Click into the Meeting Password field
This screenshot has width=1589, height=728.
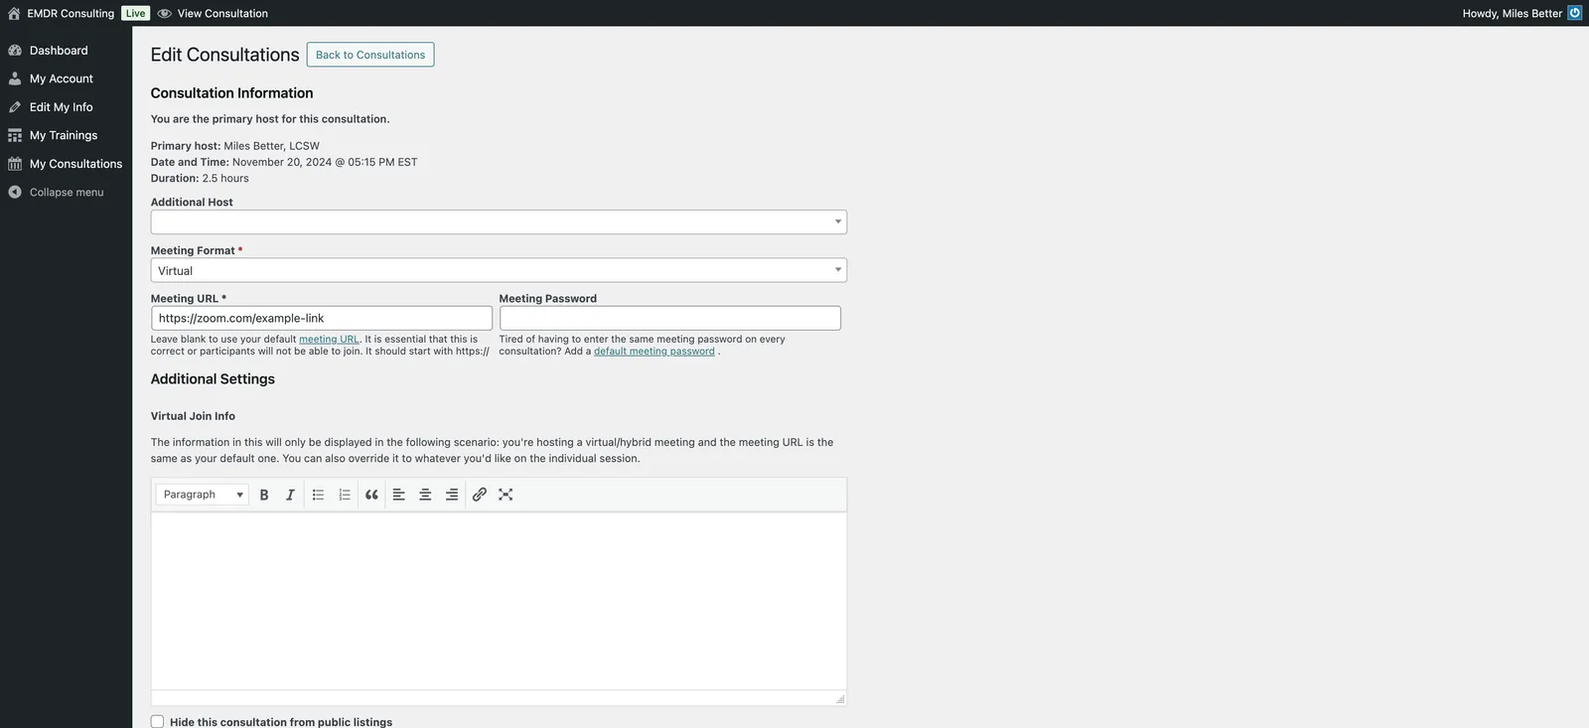[670, 318]
